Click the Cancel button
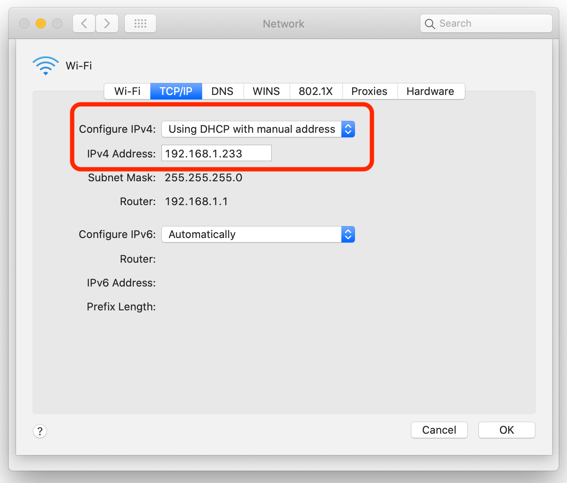The width and height of the screenshot is (567, 483). tap(439, 430)
